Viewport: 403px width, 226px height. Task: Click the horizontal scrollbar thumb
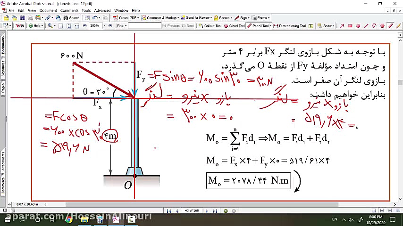[x=202, y=204]
